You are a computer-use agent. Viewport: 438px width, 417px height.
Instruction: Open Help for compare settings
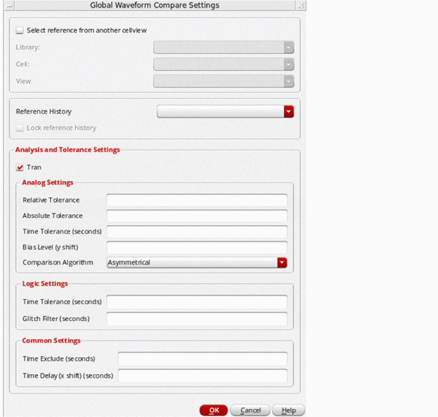click(x=288, y=410)
